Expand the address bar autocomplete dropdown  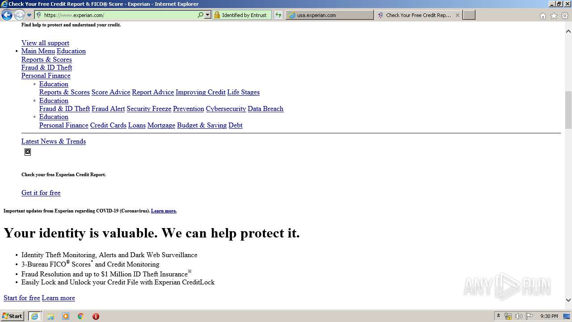(x=207, y=15)
